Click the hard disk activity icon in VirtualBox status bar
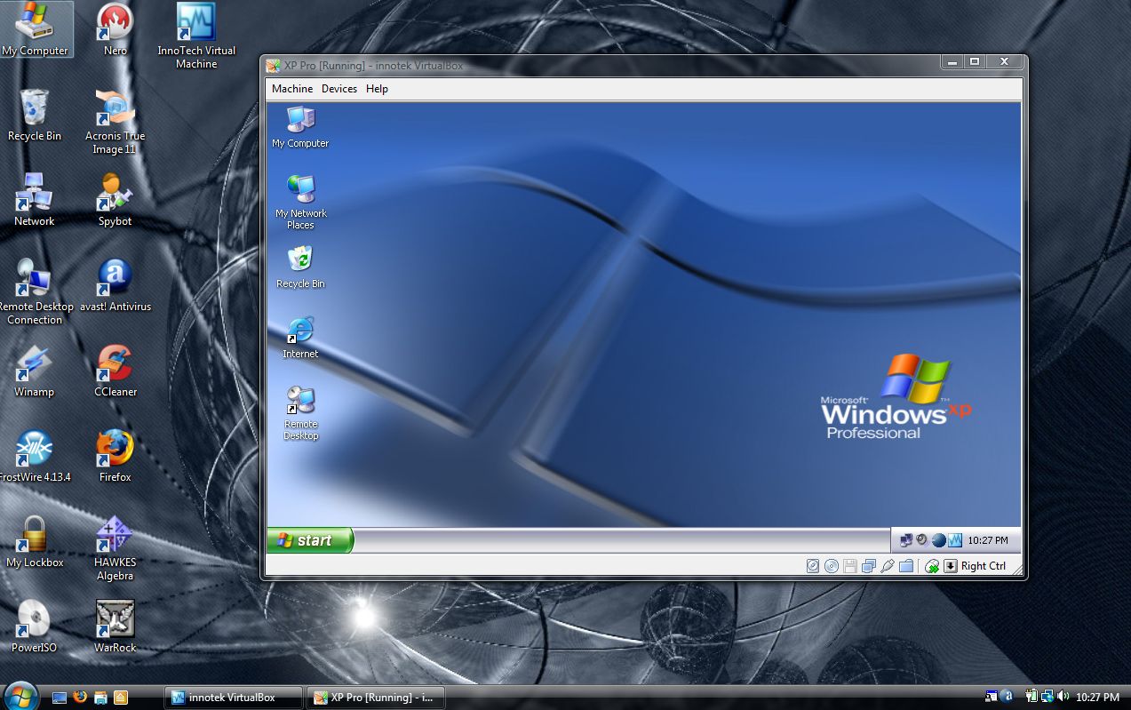The image size is (1131, 710). point(813,566)
